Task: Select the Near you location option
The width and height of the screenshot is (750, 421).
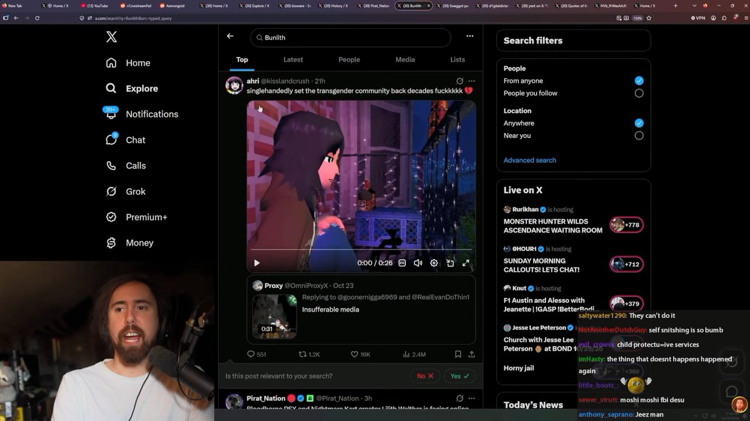Action: point(639,136)
